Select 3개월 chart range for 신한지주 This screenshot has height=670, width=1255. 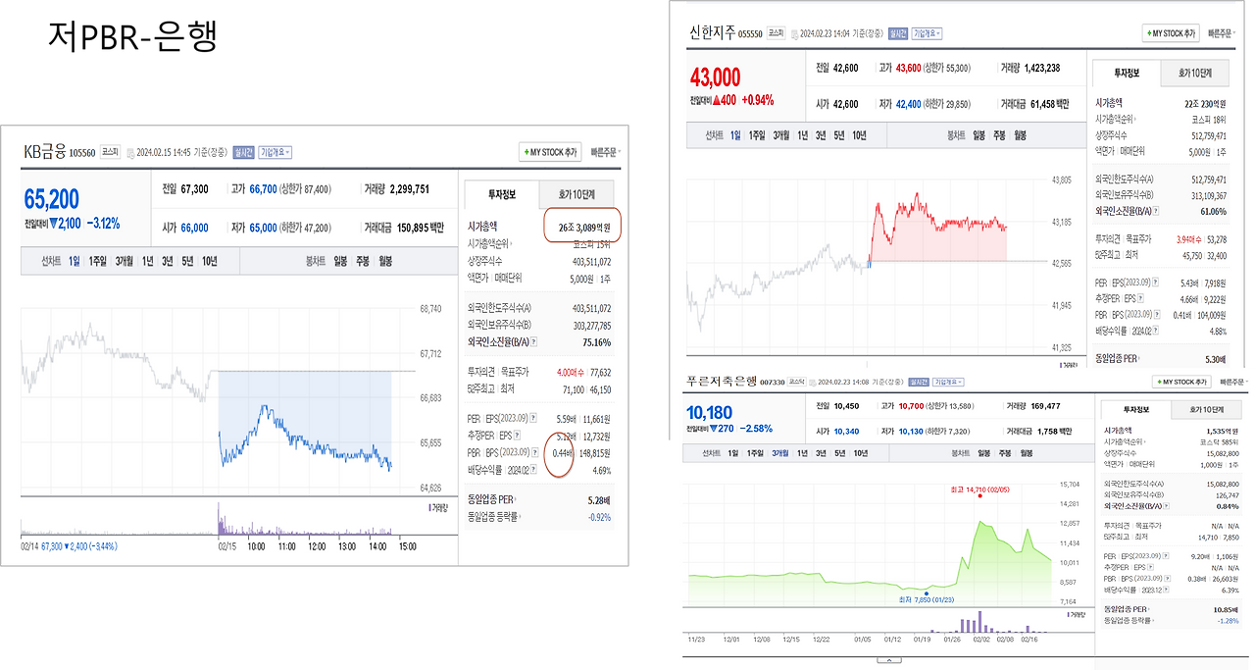point(781,134)
